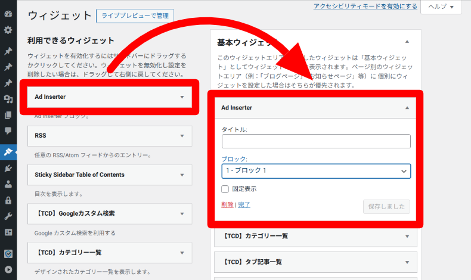Open the ヘルプ tab dropdown
This screenshot has height=280, width=471.
441,7
